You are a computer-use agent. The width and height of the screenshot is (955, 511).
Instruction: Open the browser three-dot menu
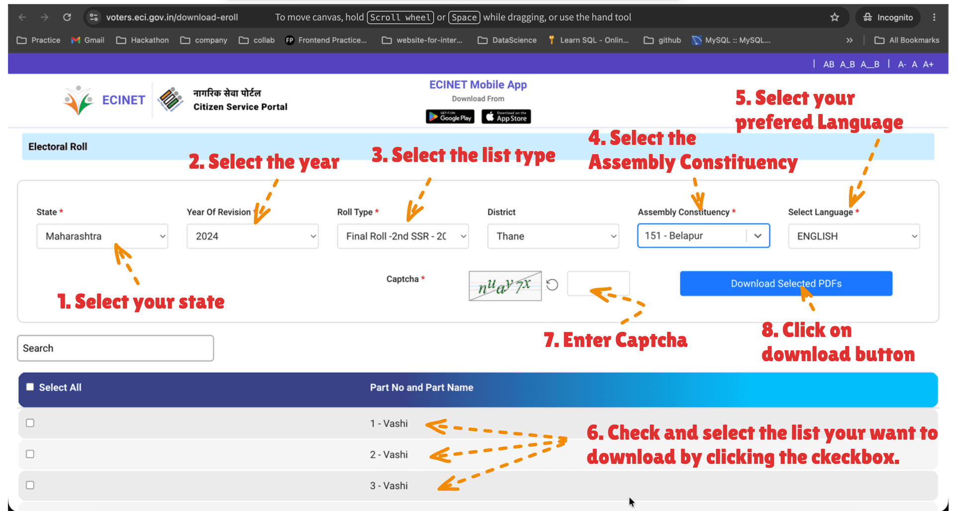[x=934, y=17]
